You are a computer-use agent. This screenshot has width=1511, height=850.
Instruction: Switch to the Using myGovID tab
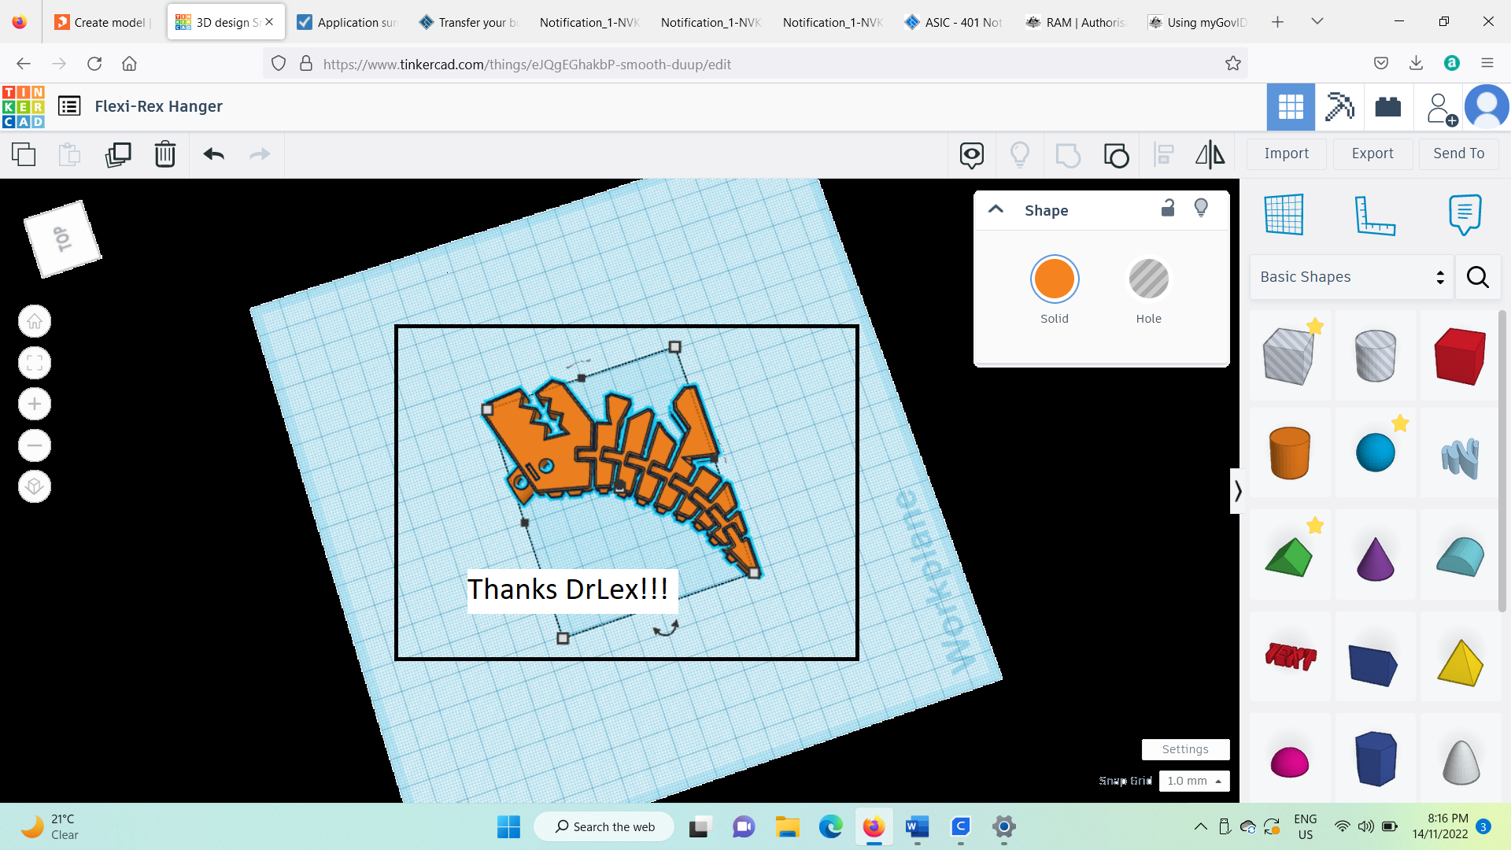point(1197,22)
